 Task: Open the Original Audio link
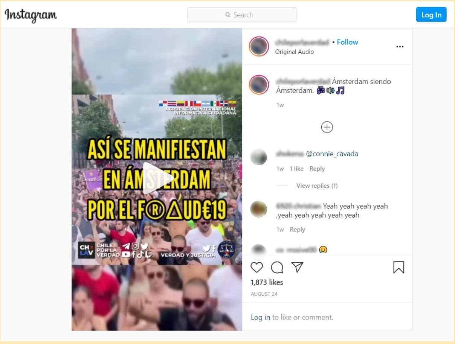[295, 52]
